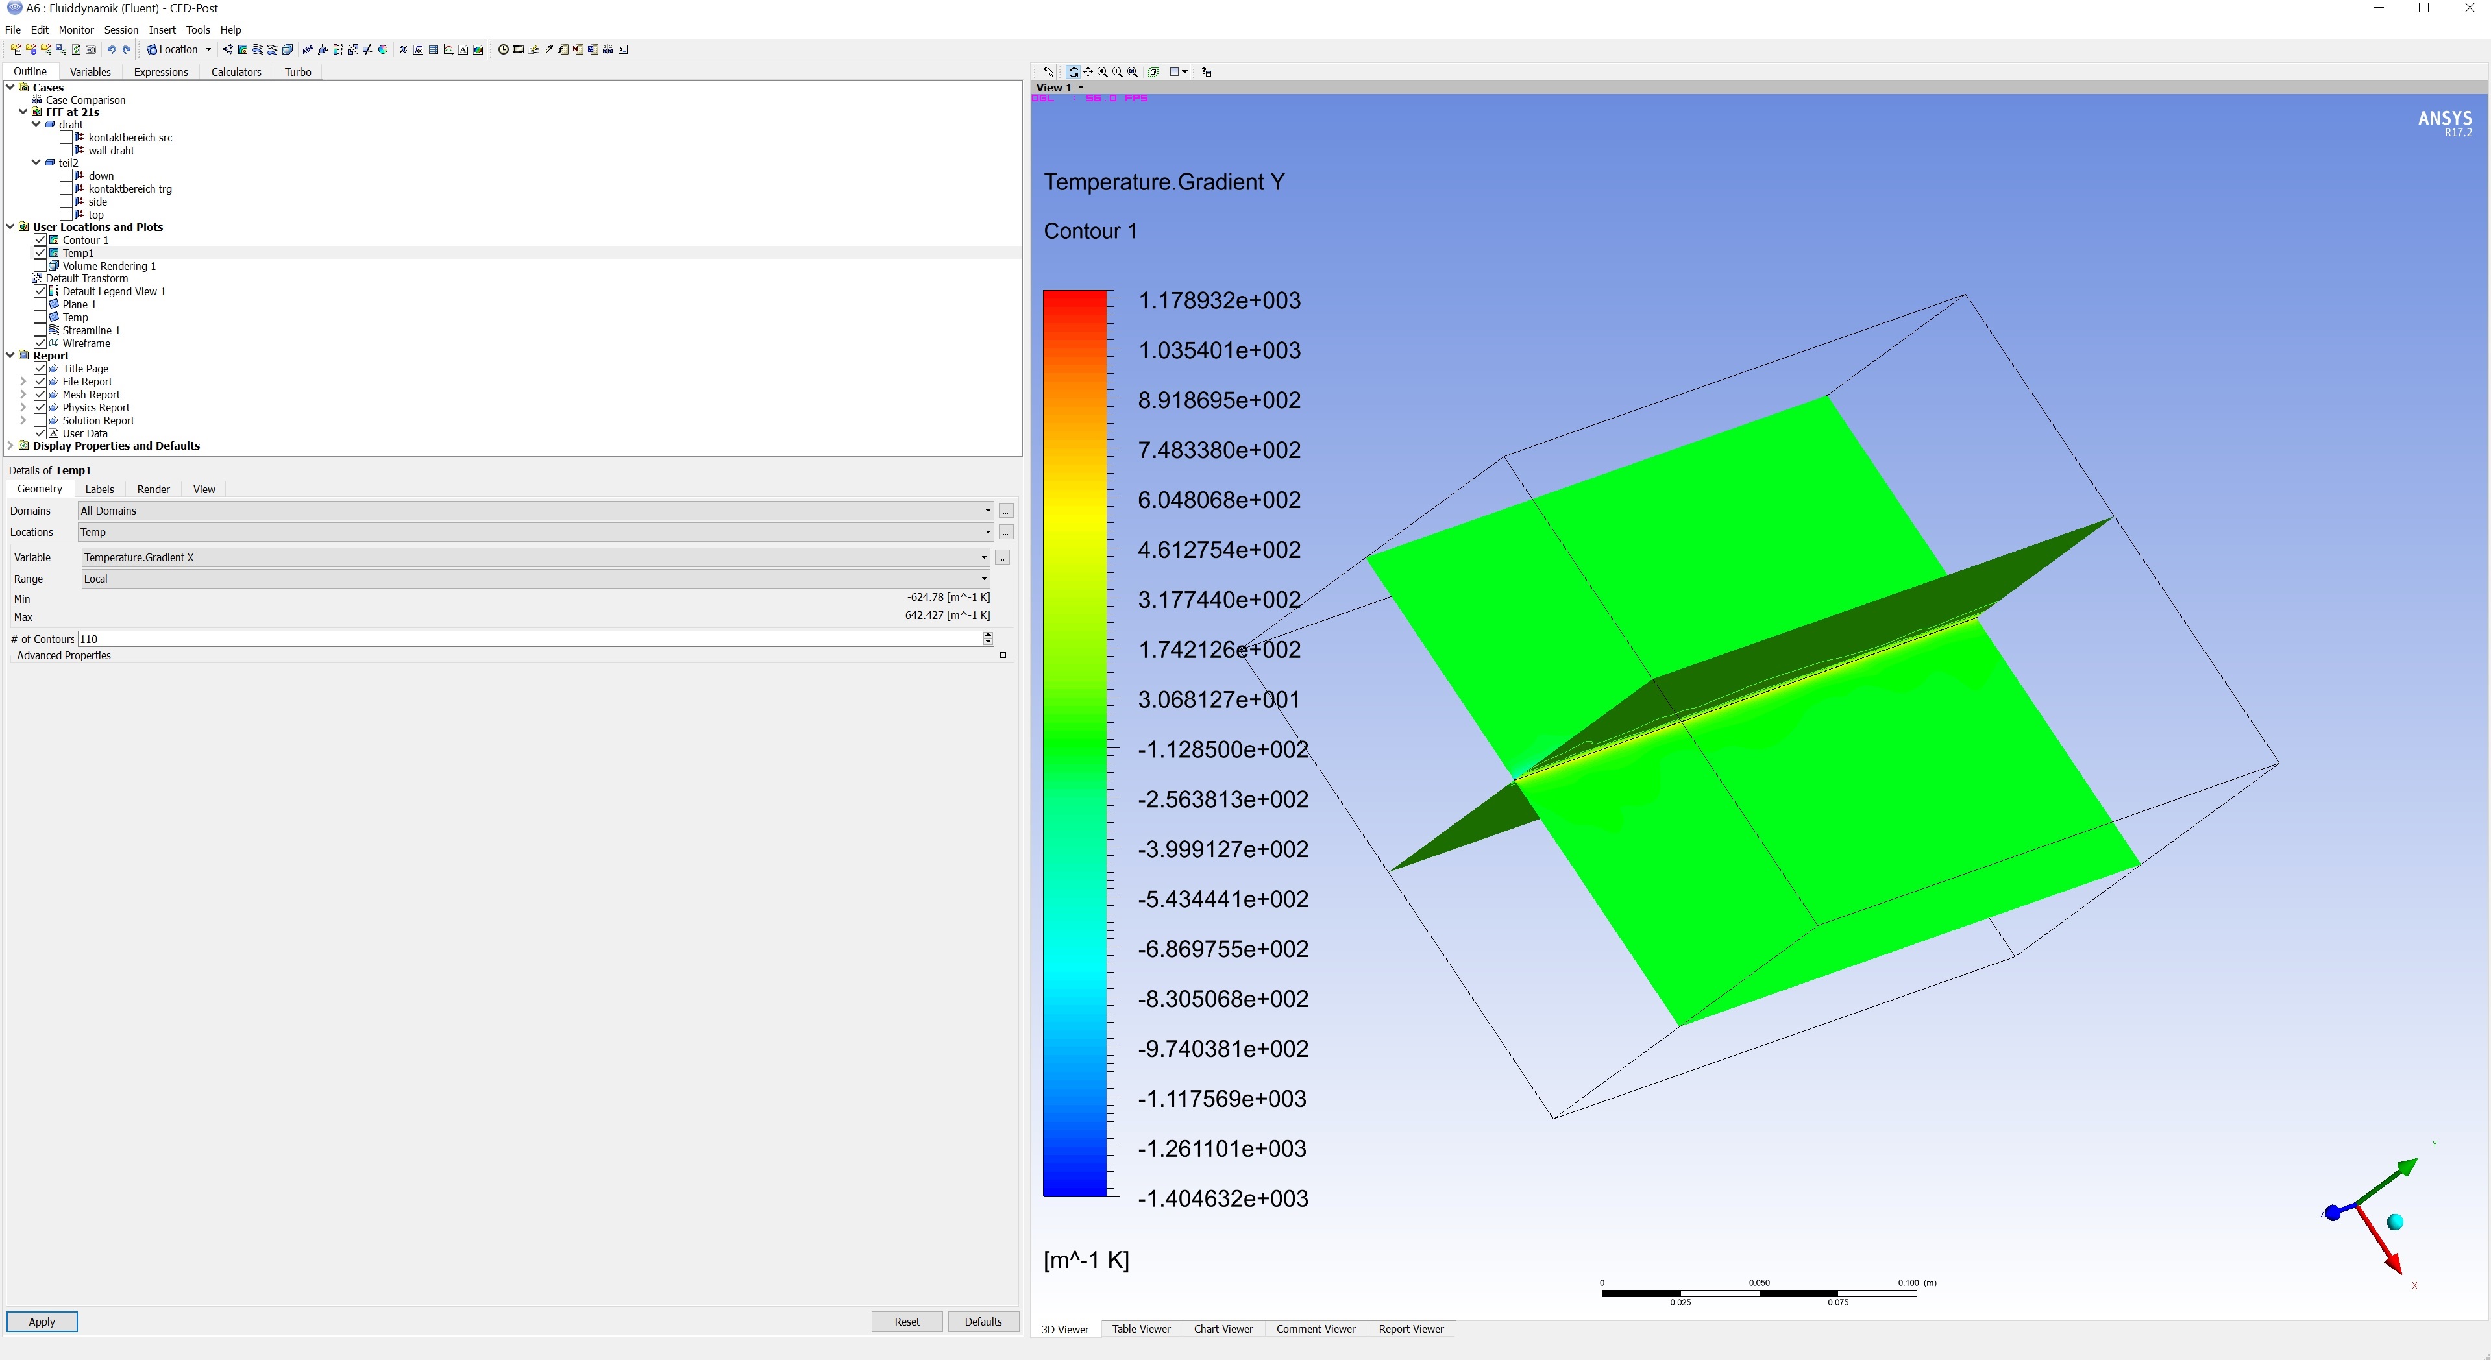This screenshot has width=2491, height=1360.
Task: Expand the Mesh Report tree node
Action: [23, 395]
